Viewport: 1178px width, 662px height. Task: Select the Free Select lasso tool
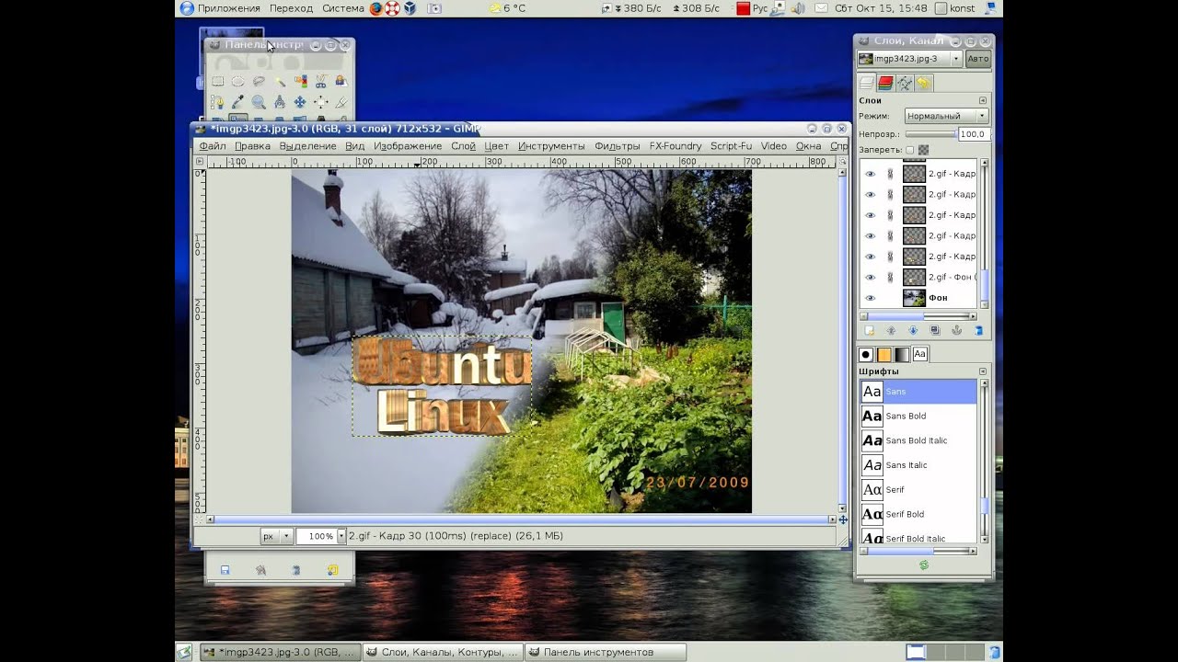tap(259, 81)
